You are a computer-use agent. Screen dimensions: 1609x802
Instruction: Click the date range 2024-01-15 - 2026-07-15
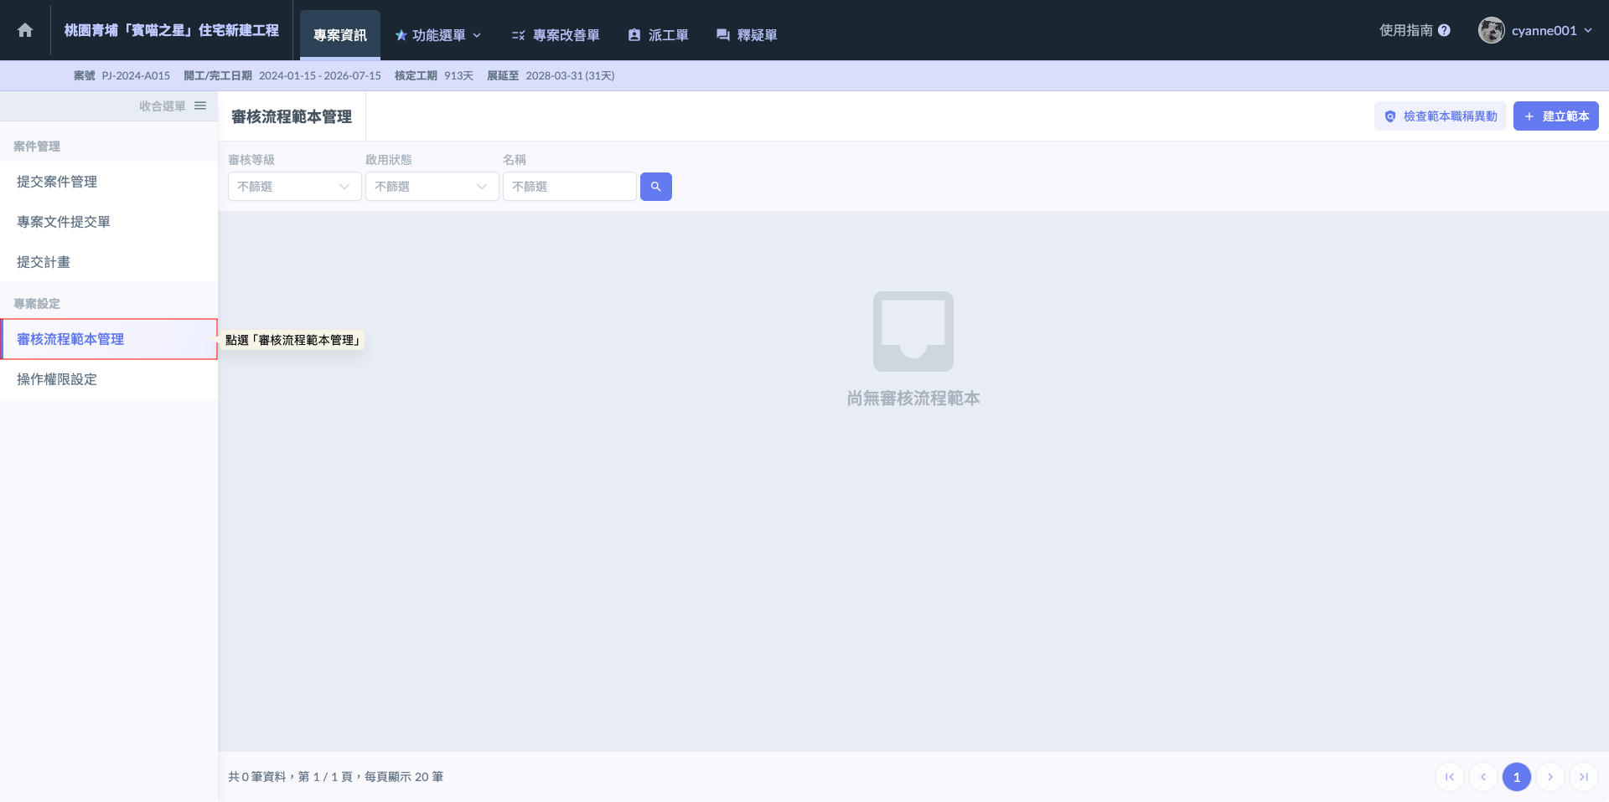pos(320,75)
